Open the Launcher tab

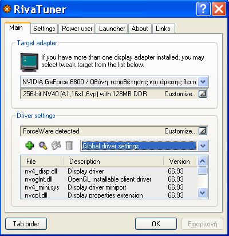coord(112,29)
